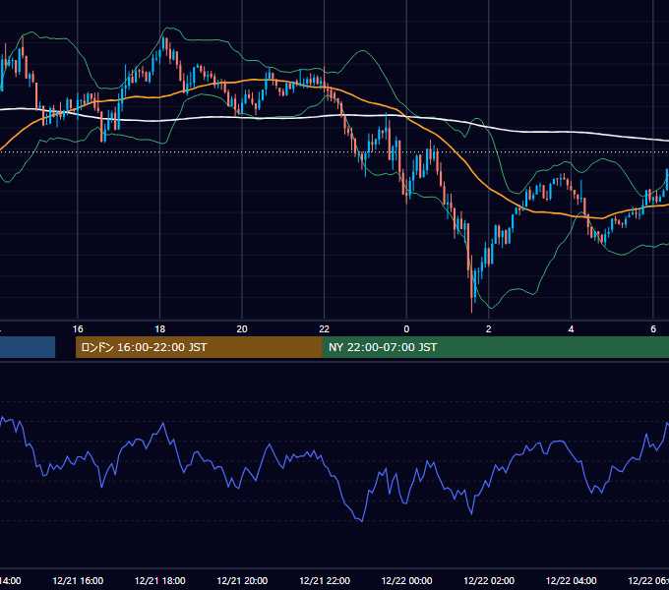Click the 20 hour axis label
669x590 pixels.
[242, 329]
